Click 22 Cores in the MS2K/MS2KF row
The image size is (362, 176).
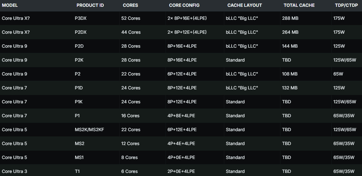click(x=131, y=130)
